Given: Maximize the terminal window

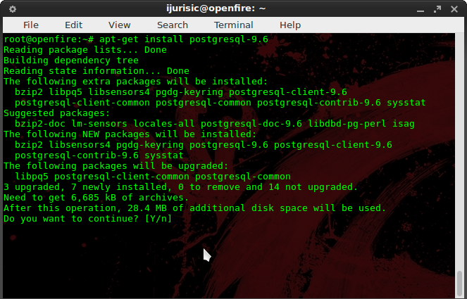Looking at the screenshot, I should click(437, 9).
